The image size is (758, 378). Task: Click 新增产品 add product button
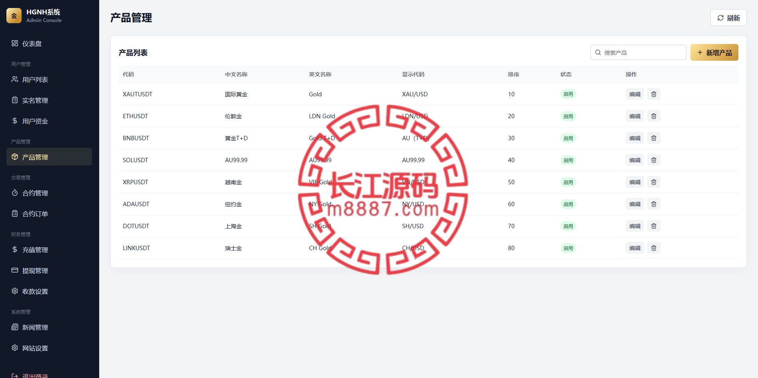714,52
